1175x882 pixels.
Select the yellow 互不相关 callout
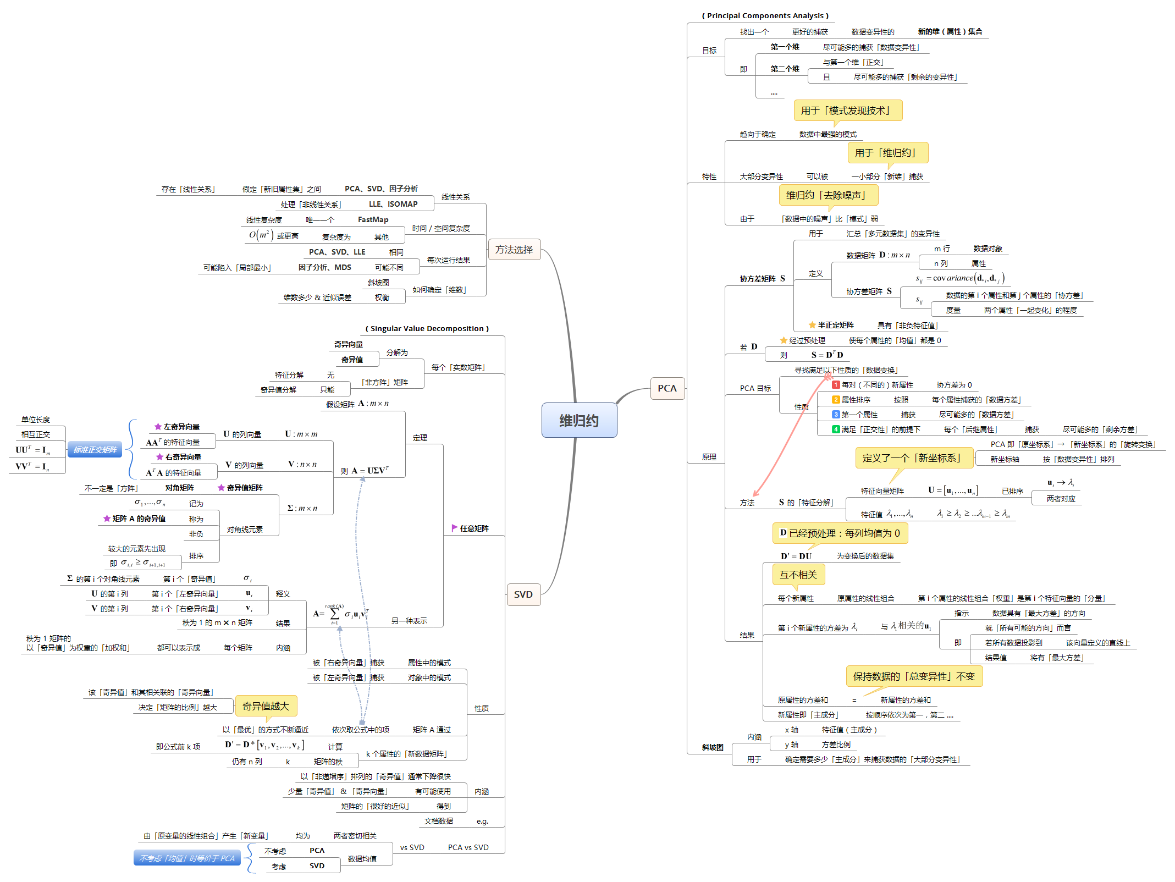click(798, 575)
